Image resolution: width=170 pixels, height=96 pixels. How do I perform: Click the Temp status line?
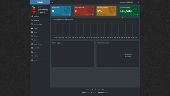(x=42, y=13)
